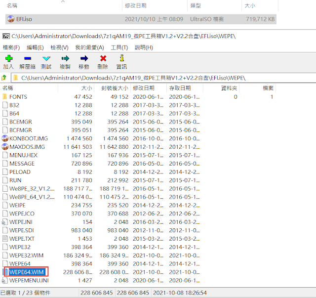The image size is (316, 298).
Task: Open the 檢視(V) View menu
Action: (59, 47)
